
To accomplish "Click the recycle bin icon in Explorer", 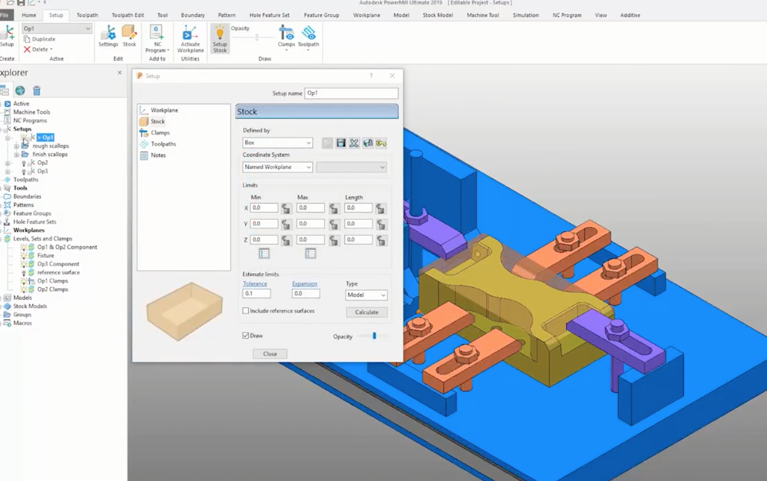I will point(37,91).
